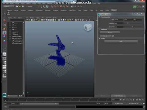Viewport: 147px width, 110px height.
Task: Set single perspective view layout
Action: click(x=4, y=54)
